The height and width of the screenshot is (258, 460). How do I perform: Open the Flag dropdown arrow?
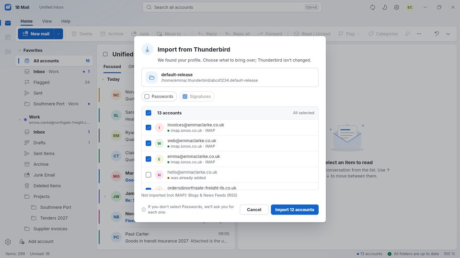pos(358,34)
